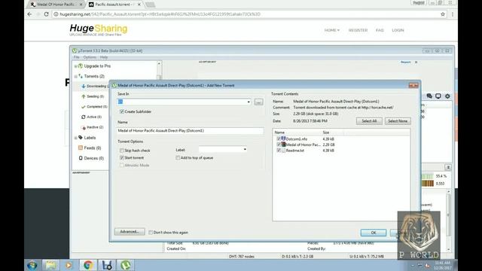This screenshot has width=482, height=271.
Task: Click the torrent Name input field
Action: point(190,130)
